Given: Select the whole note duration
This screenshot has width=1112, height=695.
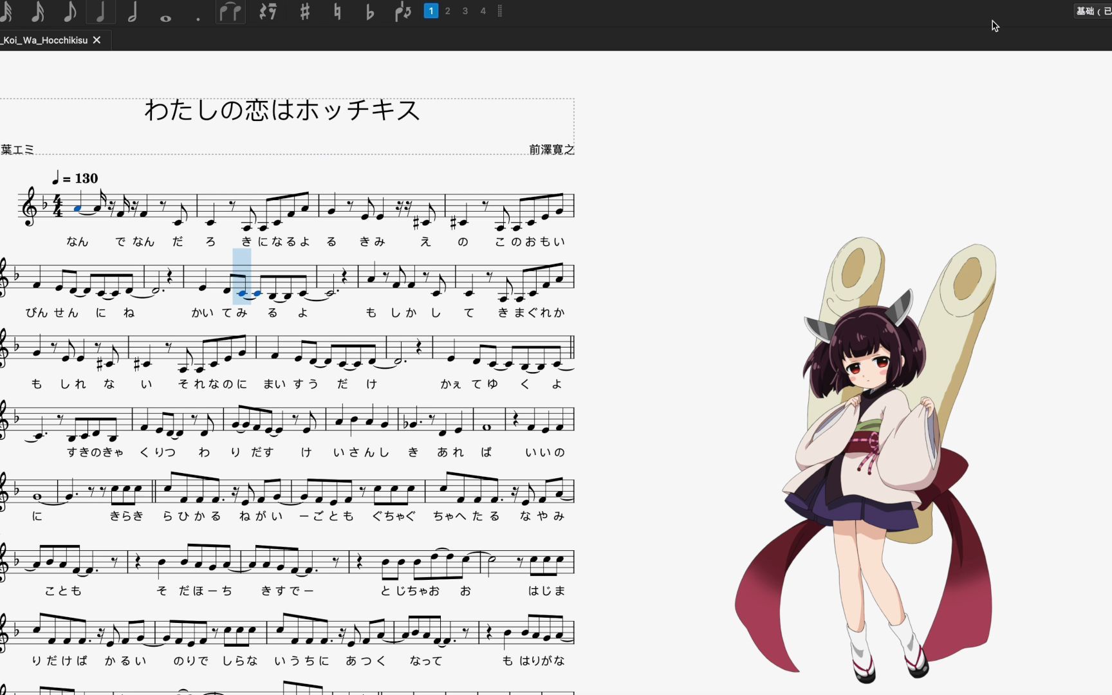Looking at the screenshot, I should (x=165, y=18).
